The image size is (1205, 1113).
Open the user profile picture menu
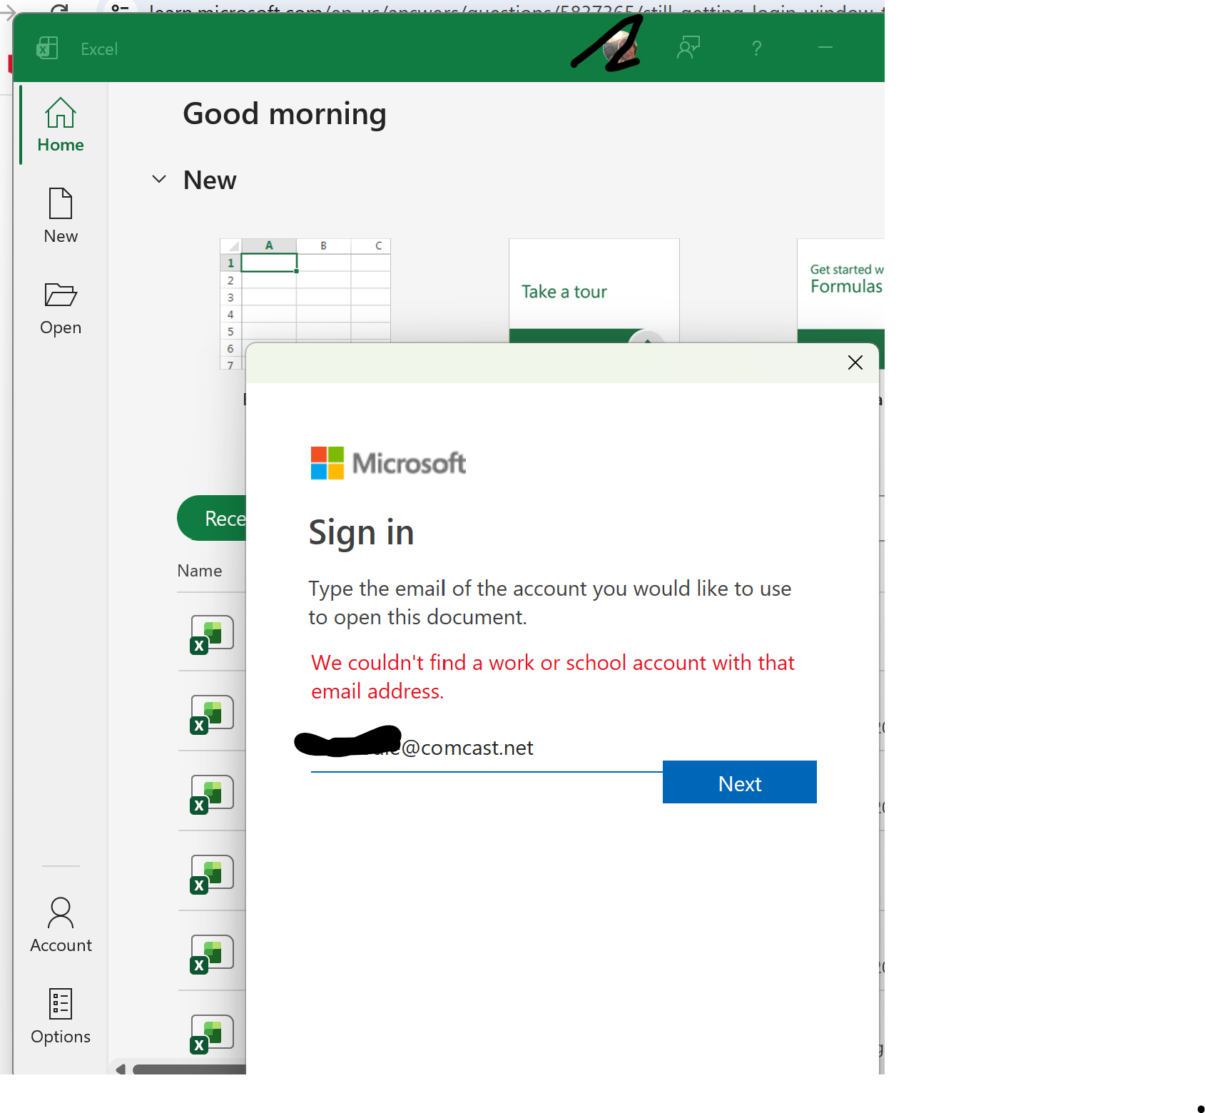[619, 48]
